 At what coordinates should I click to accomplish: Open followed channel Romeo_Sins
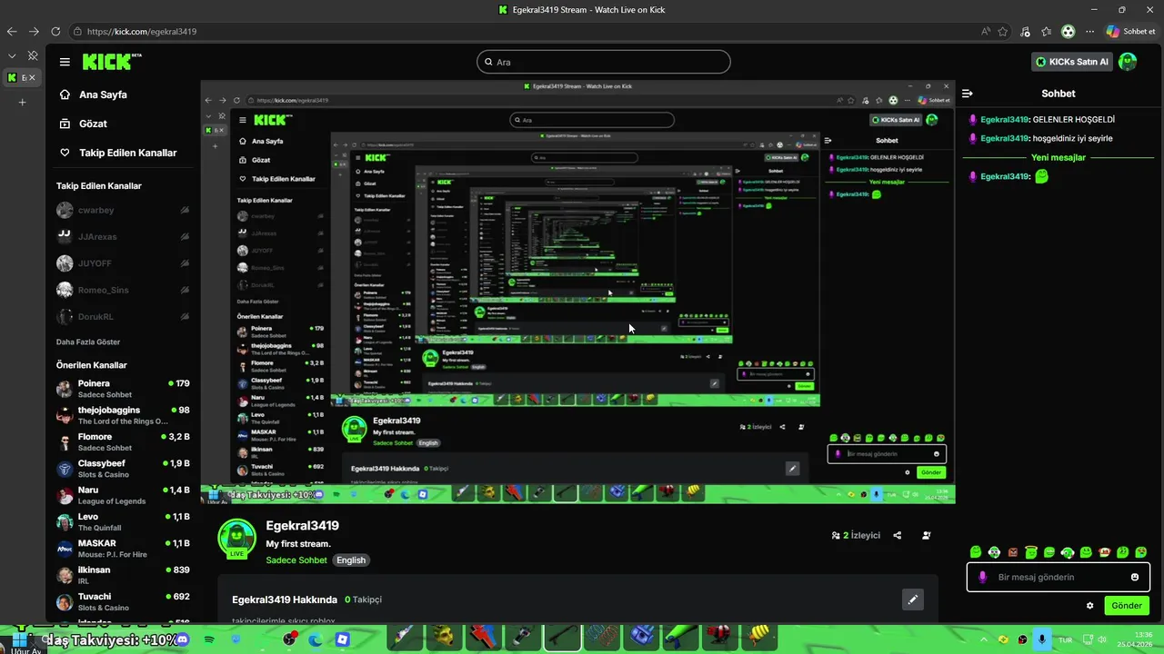tap(123, 290)
